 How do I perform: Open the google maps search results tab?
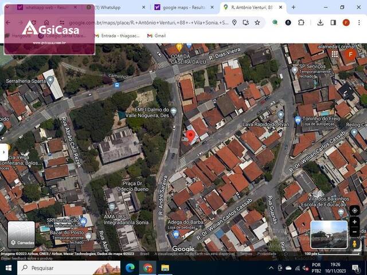tap(183, 7)
